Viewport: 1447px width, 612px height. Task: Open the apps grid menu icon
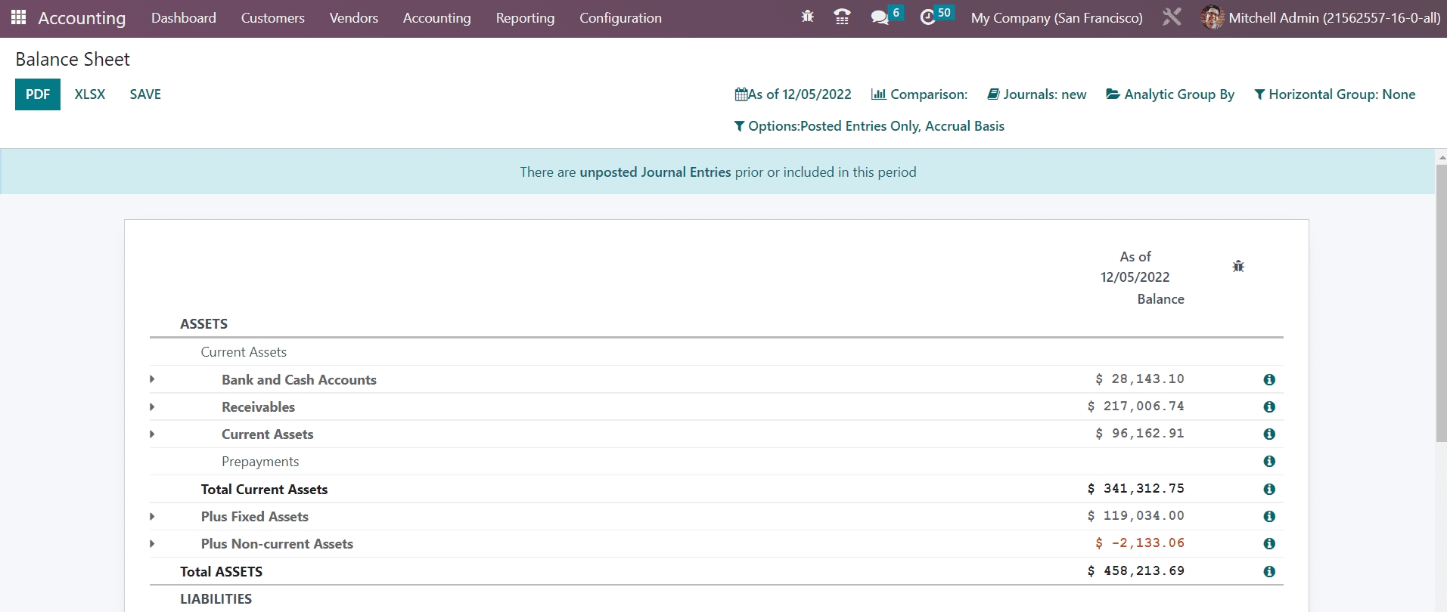coord(18,17)
